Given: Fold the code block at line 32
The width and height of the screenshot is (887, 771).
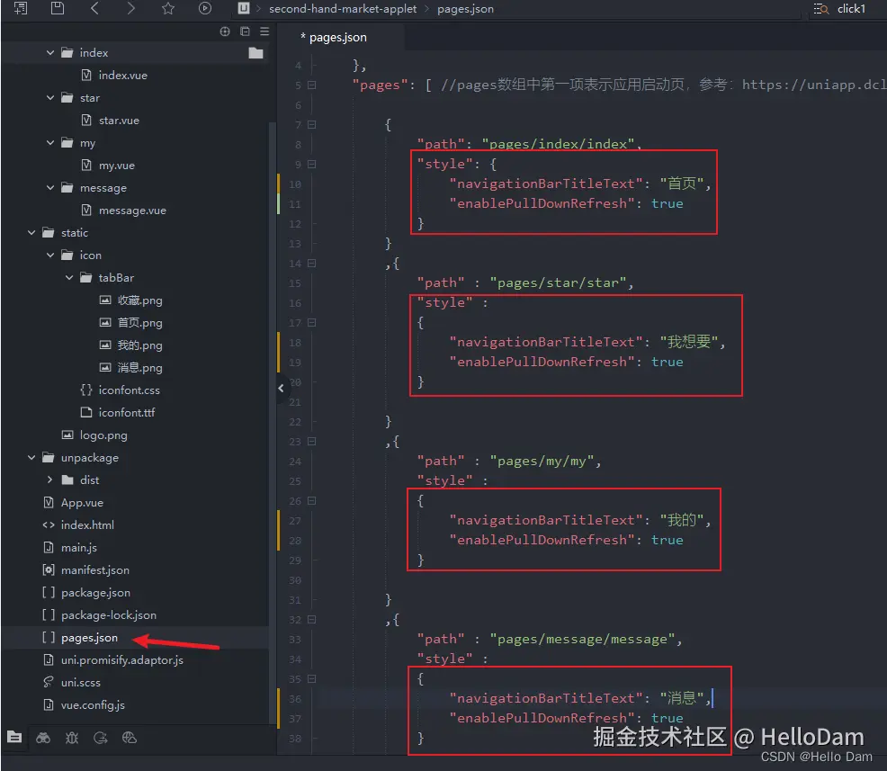Looking at the screenshot, I should (x=311, y=619).
